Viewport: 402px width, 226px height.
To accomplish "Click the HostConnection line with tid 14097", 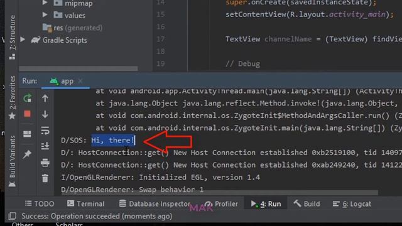I will [x=231, y=153].
